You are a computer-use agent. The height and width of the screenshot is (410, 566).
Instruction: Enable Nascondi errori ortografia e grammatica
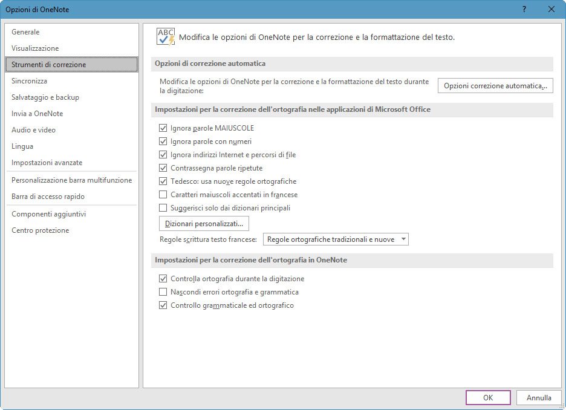click(163, 292)
